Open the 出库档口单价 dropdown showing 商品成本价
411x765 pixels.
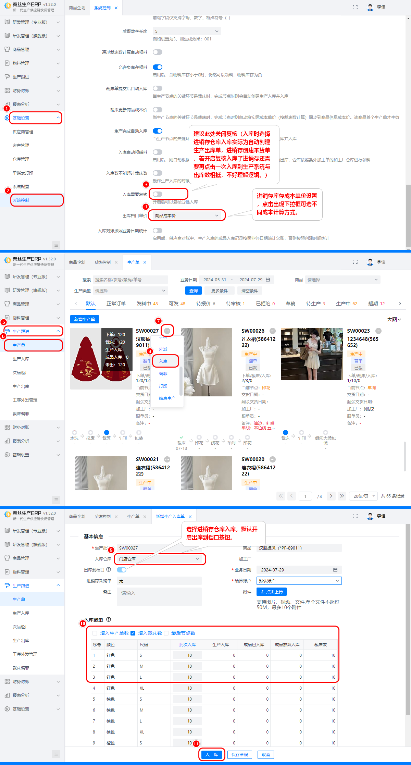point(187,215)
